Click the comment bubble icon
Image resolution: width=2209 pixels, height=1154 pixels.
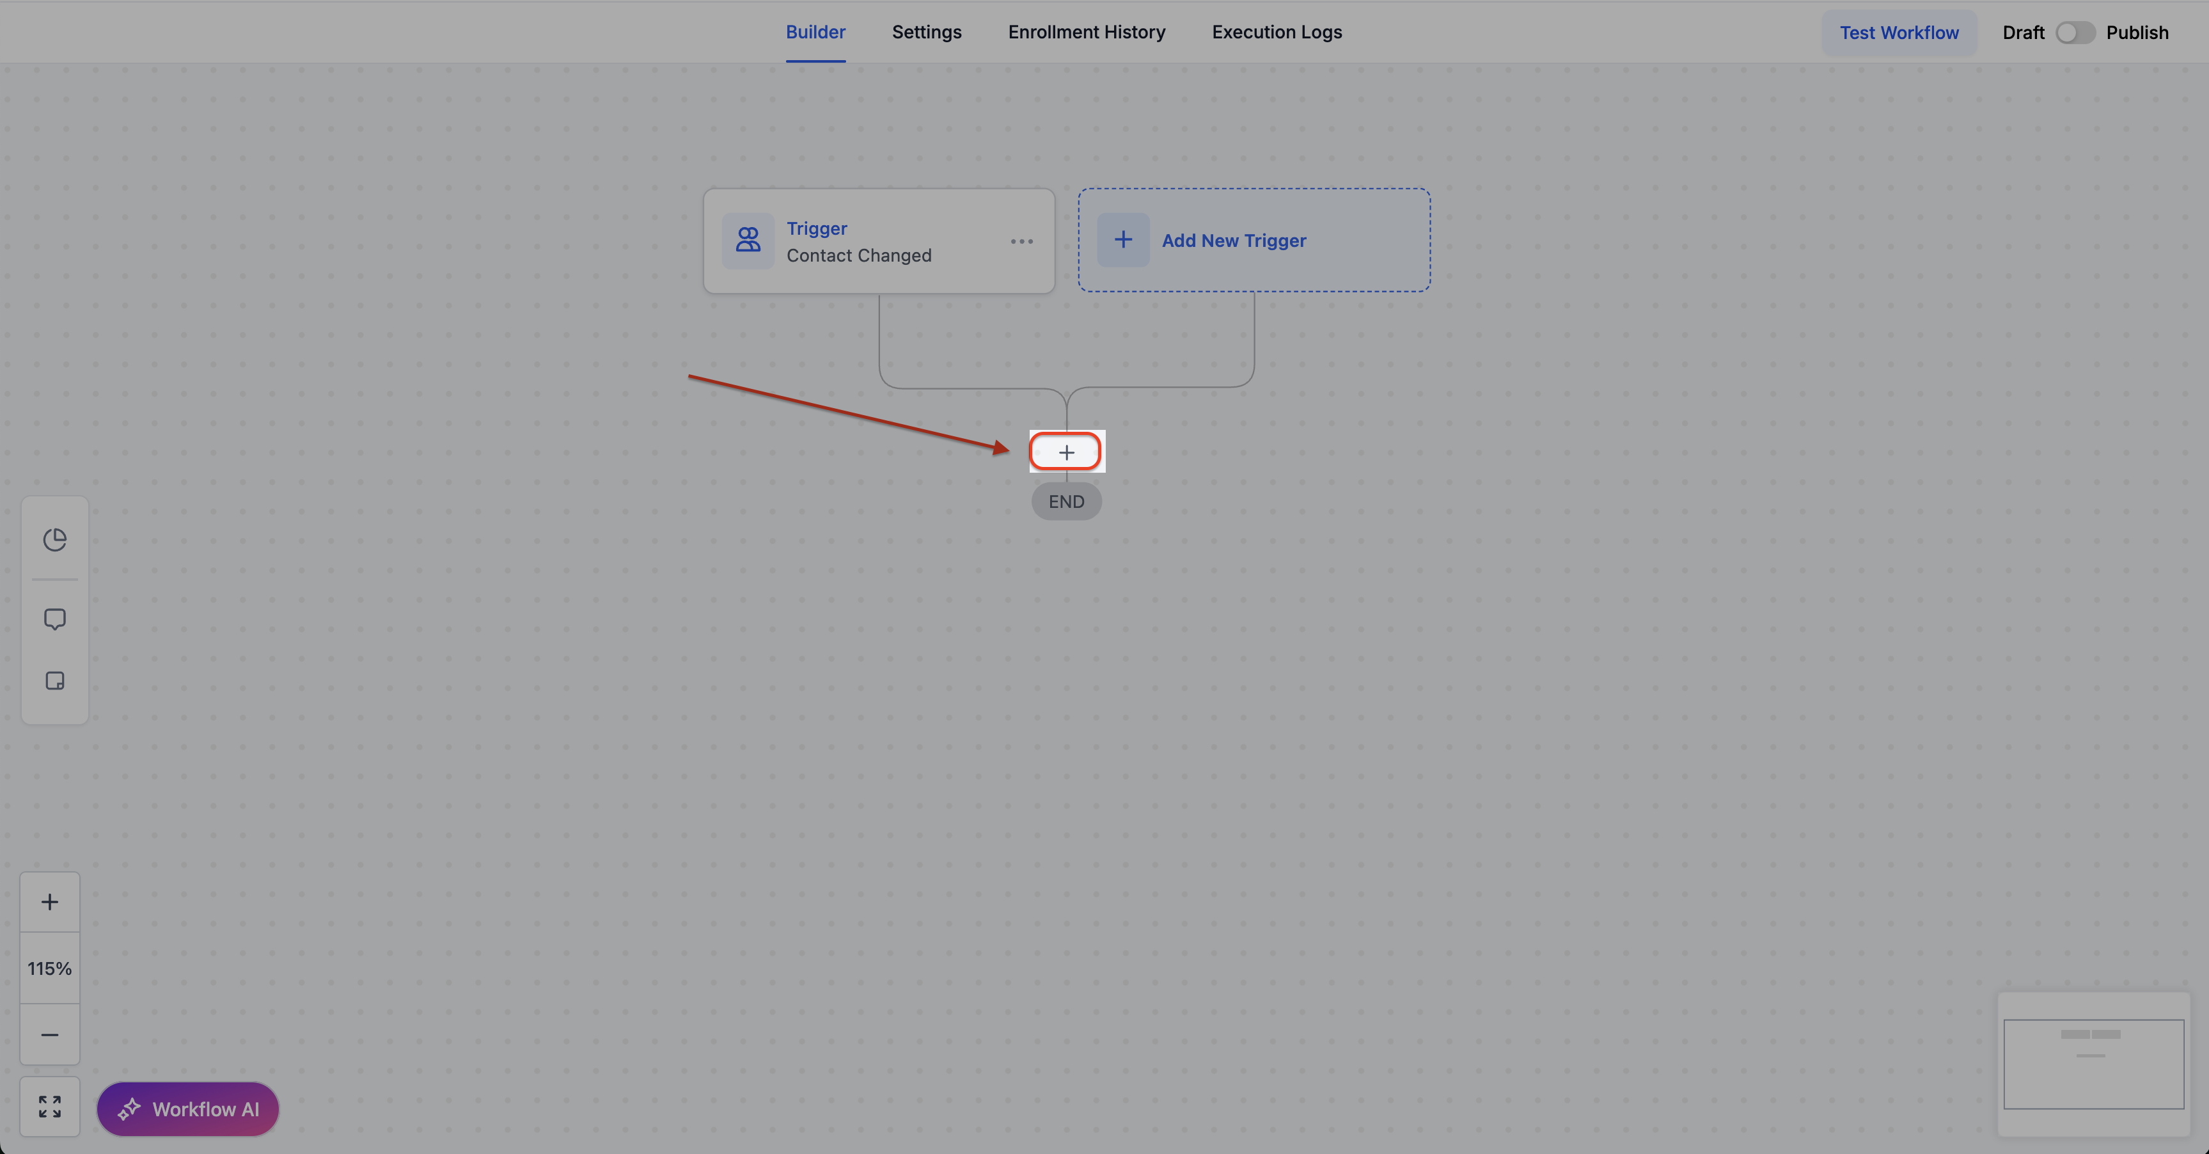coord(55,619)
